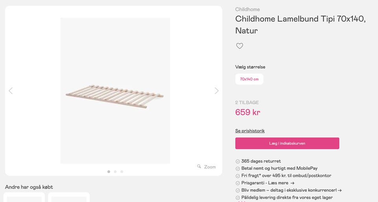
Task: Open the Childhome brand link
Action: click(x=247, y=9)
